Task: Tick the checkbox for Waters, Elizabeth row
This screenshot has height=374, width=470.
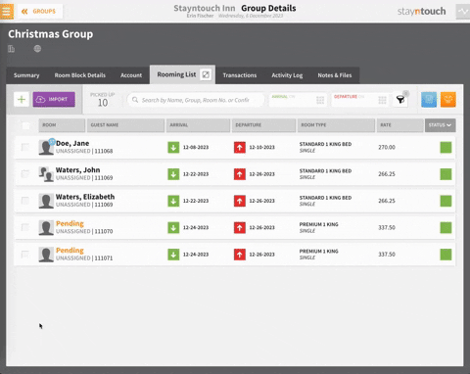Action: [x=25, y=201]
